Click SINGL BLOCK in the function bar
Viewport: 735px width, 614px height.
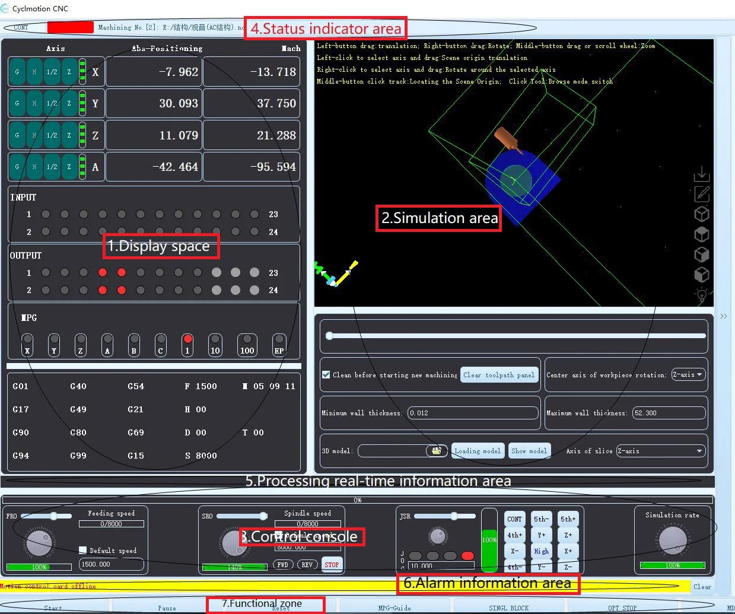tap(508, 607)
